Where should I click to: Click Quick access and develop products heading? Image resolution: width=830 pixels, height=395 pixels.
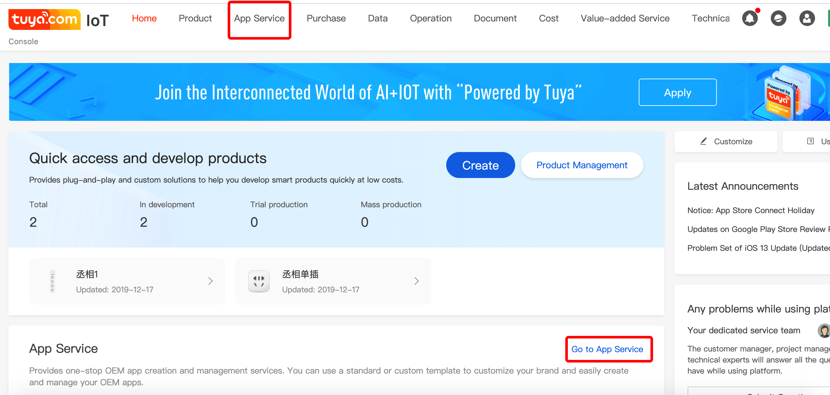pos(148,158)
